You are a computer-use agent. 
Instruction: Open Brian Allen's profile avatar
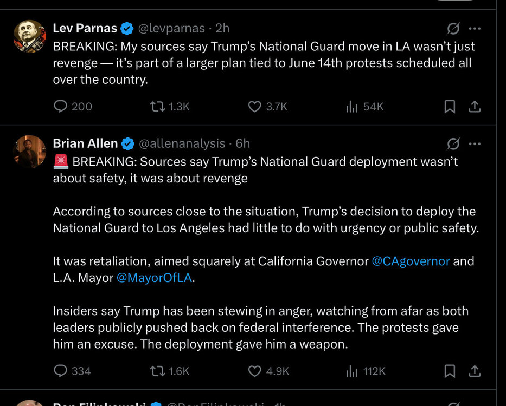point(30,152)
